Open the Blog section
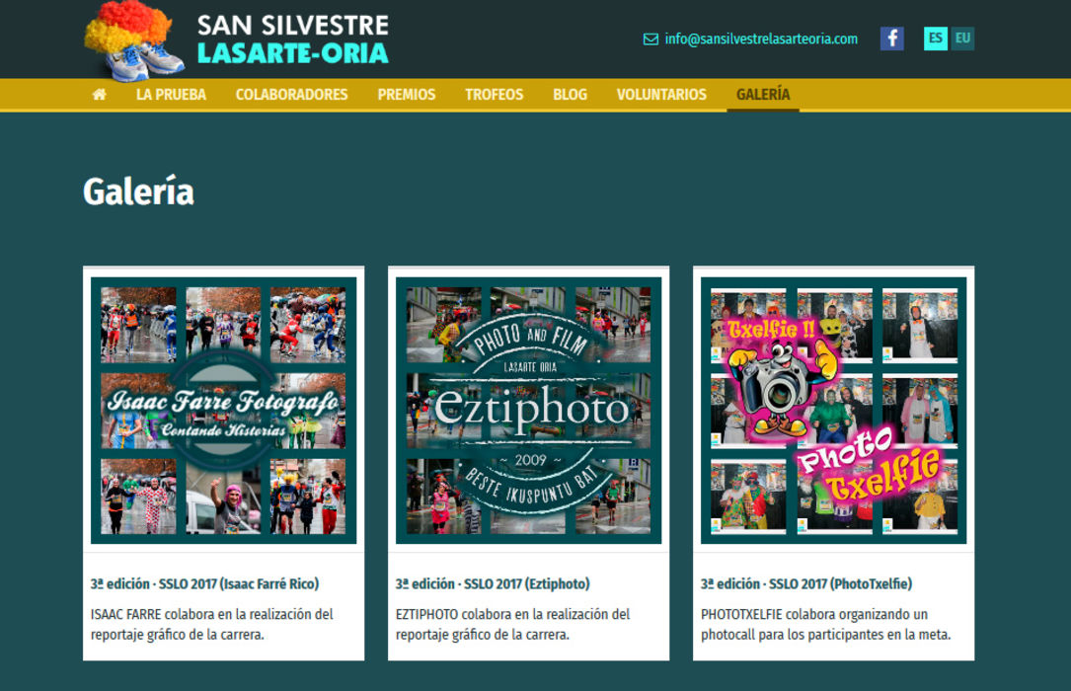The image size is (1071, 691). click(570, 94)
